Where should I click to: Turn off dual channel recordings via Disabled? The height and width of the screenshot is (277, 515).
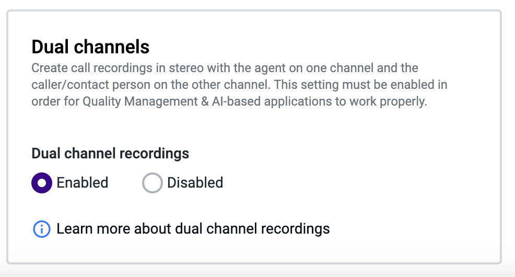[153, 183]
